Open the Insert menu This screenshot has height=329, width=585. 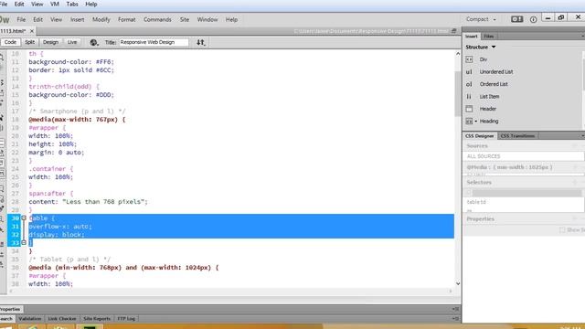point(77,19)
